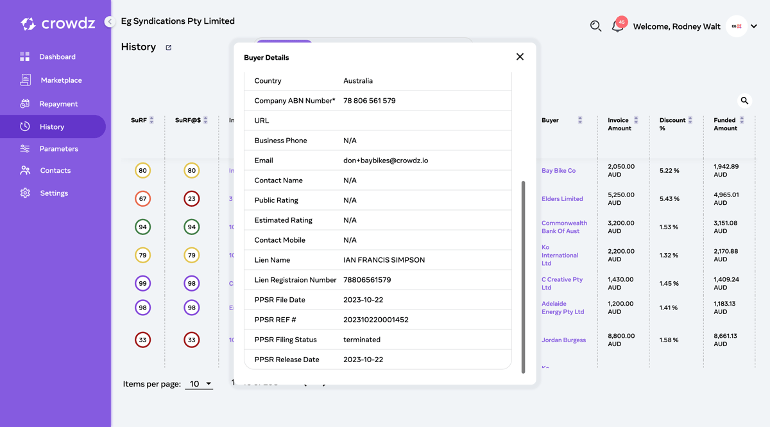
Task: Go to Dashboard in sidebar
Action: click(57, 57)
